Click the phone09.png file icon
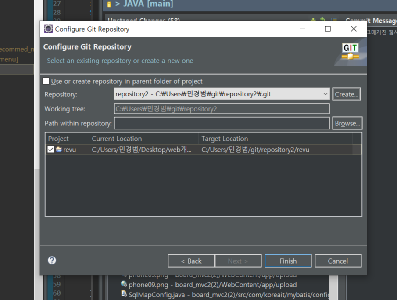 click(x=124, y=284)
